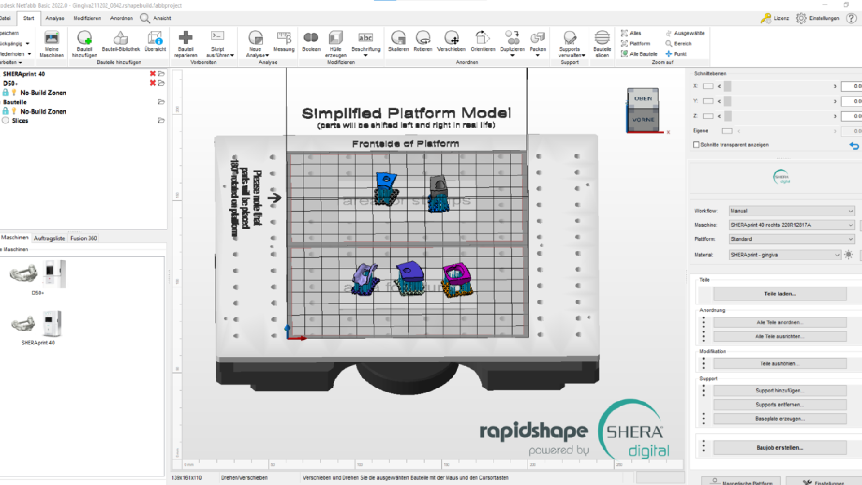Toggle bulb visibility of second No-Build Zonen

pos(14,111)
